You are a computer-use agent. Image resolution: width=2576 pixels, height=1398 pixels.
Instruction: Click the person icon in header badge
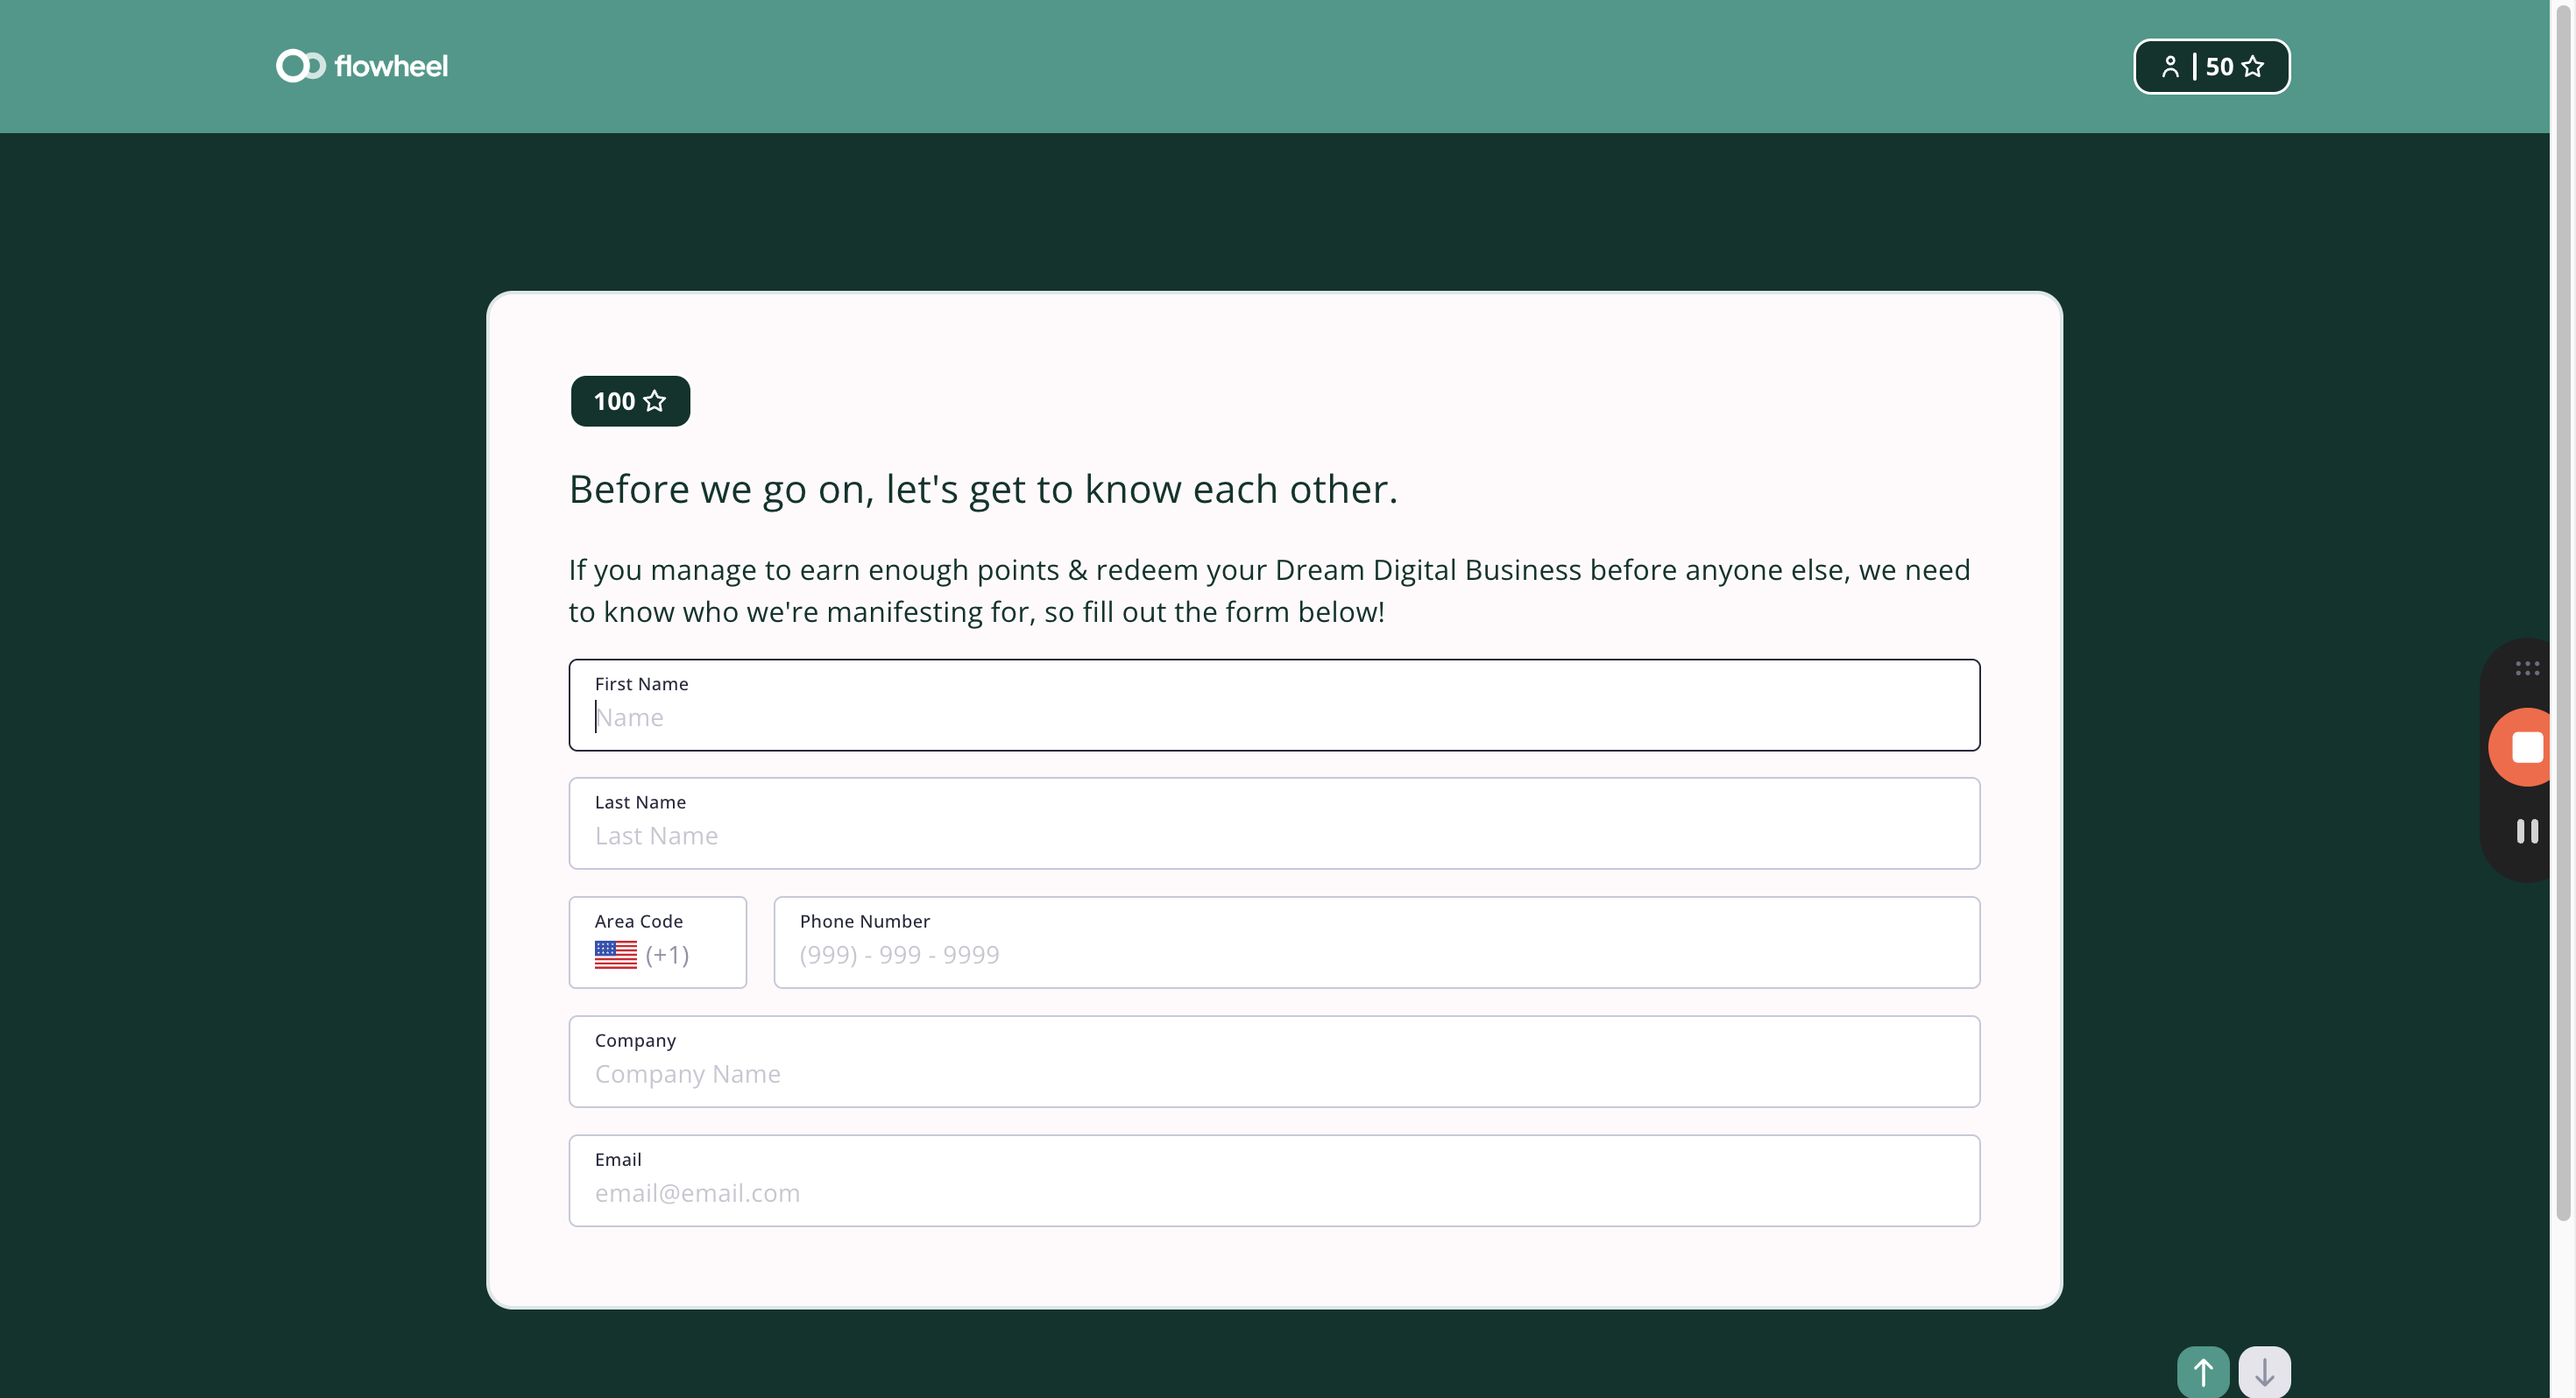tap(2170, 66)
